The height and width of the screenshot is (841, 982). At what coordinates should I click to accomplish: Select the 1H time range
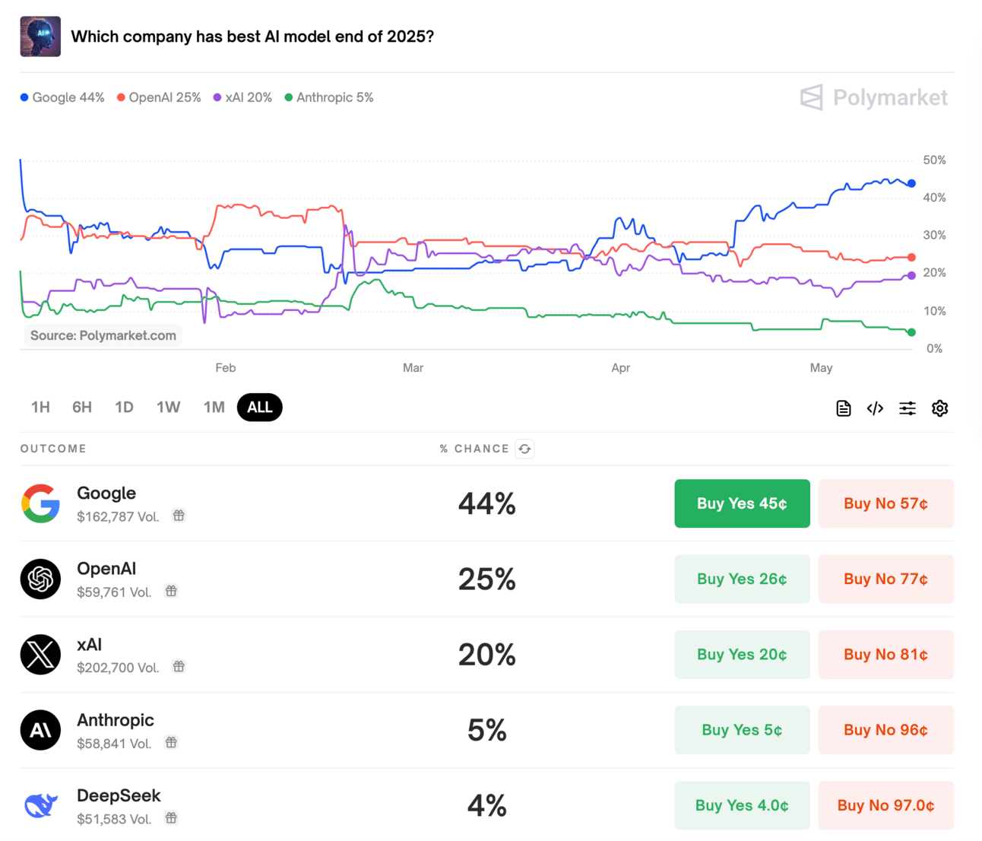[x=40, y=408]
